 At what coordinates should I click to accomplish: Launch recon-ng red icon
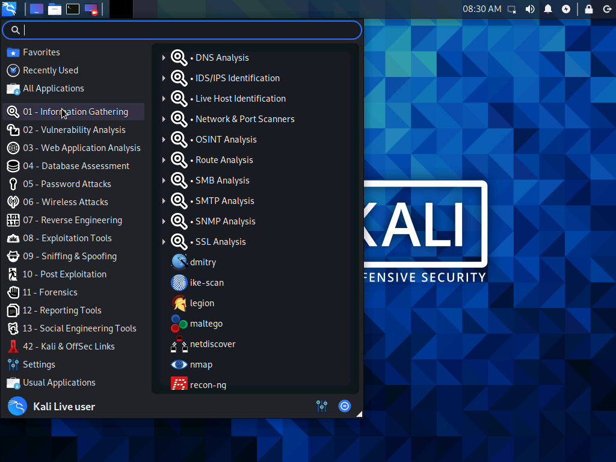[179, 384]
